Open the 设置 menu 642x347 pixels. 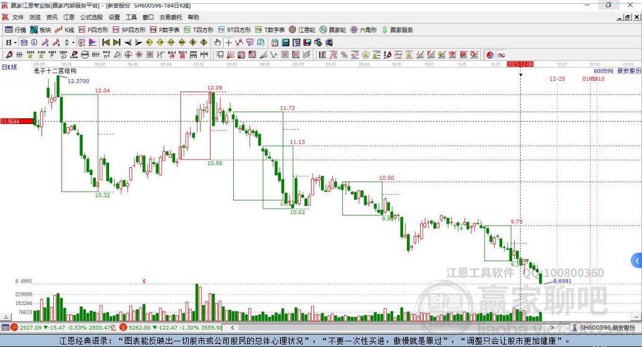pos(114,17)
